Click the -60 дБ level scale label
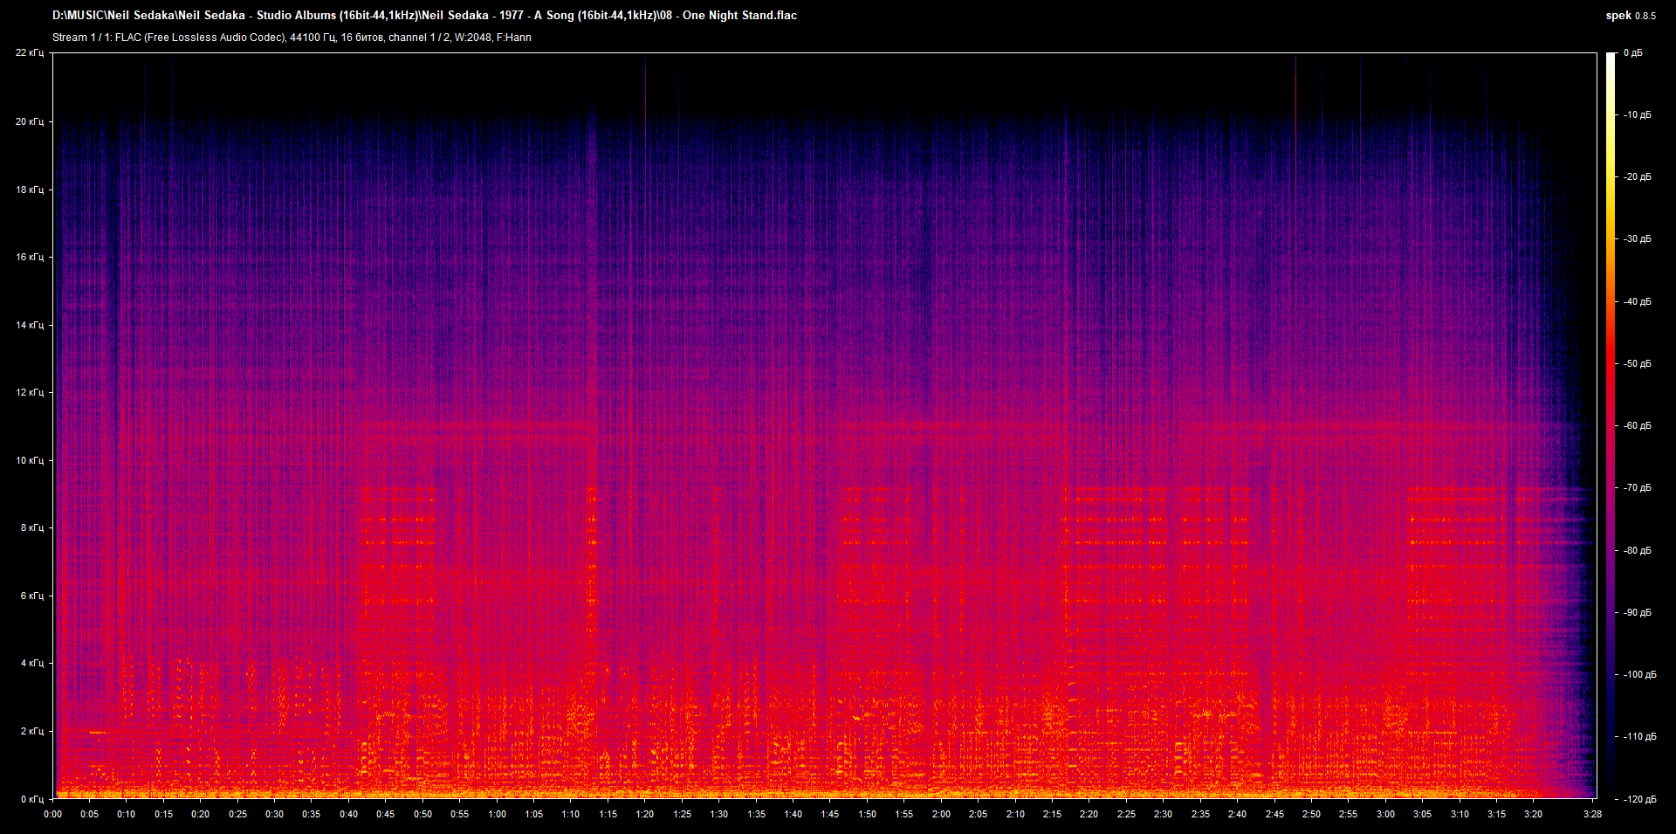Screen dimensions: 1676x834 [x=1637, y=426]
